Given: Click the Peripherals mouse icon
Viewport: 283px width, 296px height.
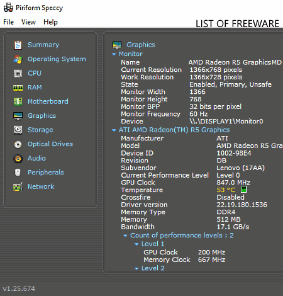Looking at the screenshot, I should [x=18, y=173].
